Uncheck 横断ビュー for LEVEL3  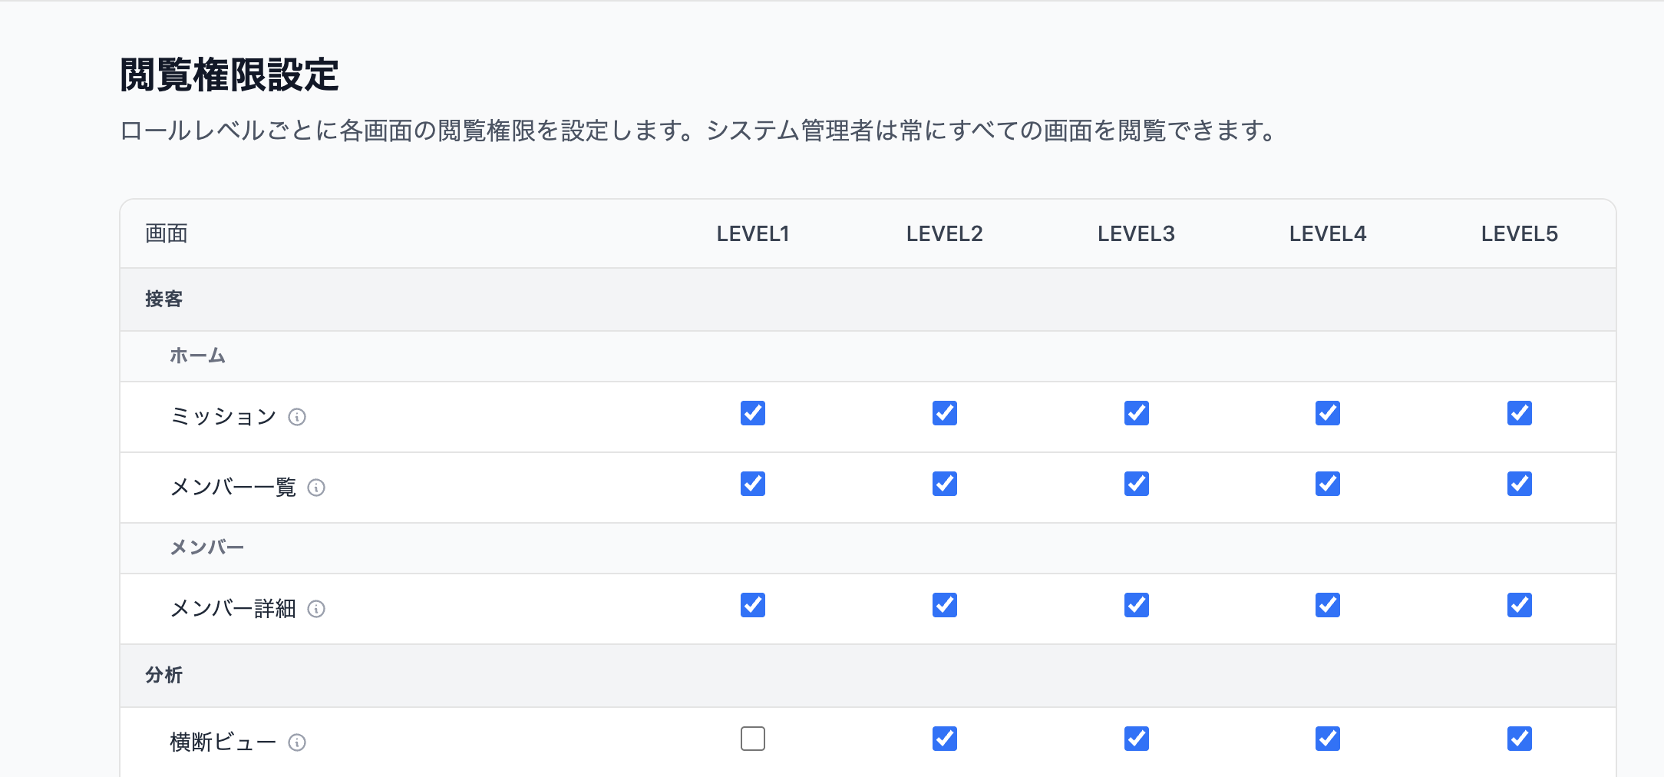pyautogui.click(x=1137, y=739)
